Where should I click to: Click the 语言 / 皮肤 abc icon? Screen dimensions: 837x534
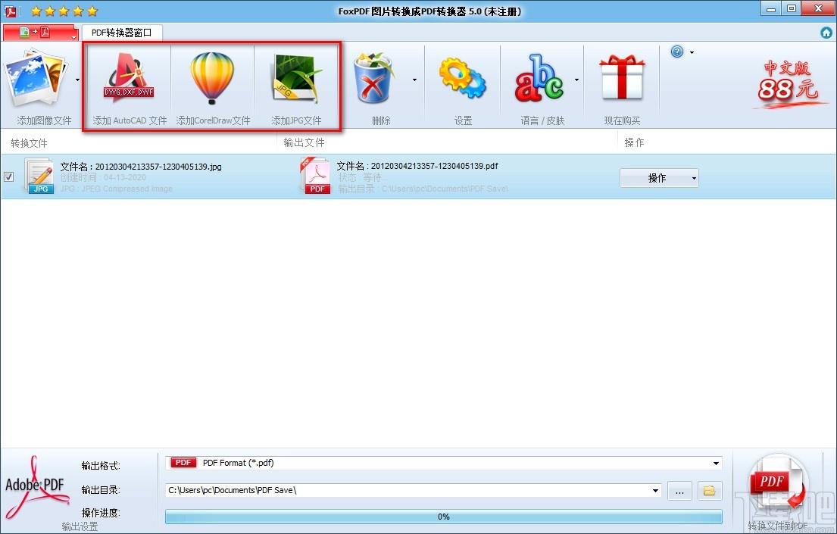539,78
